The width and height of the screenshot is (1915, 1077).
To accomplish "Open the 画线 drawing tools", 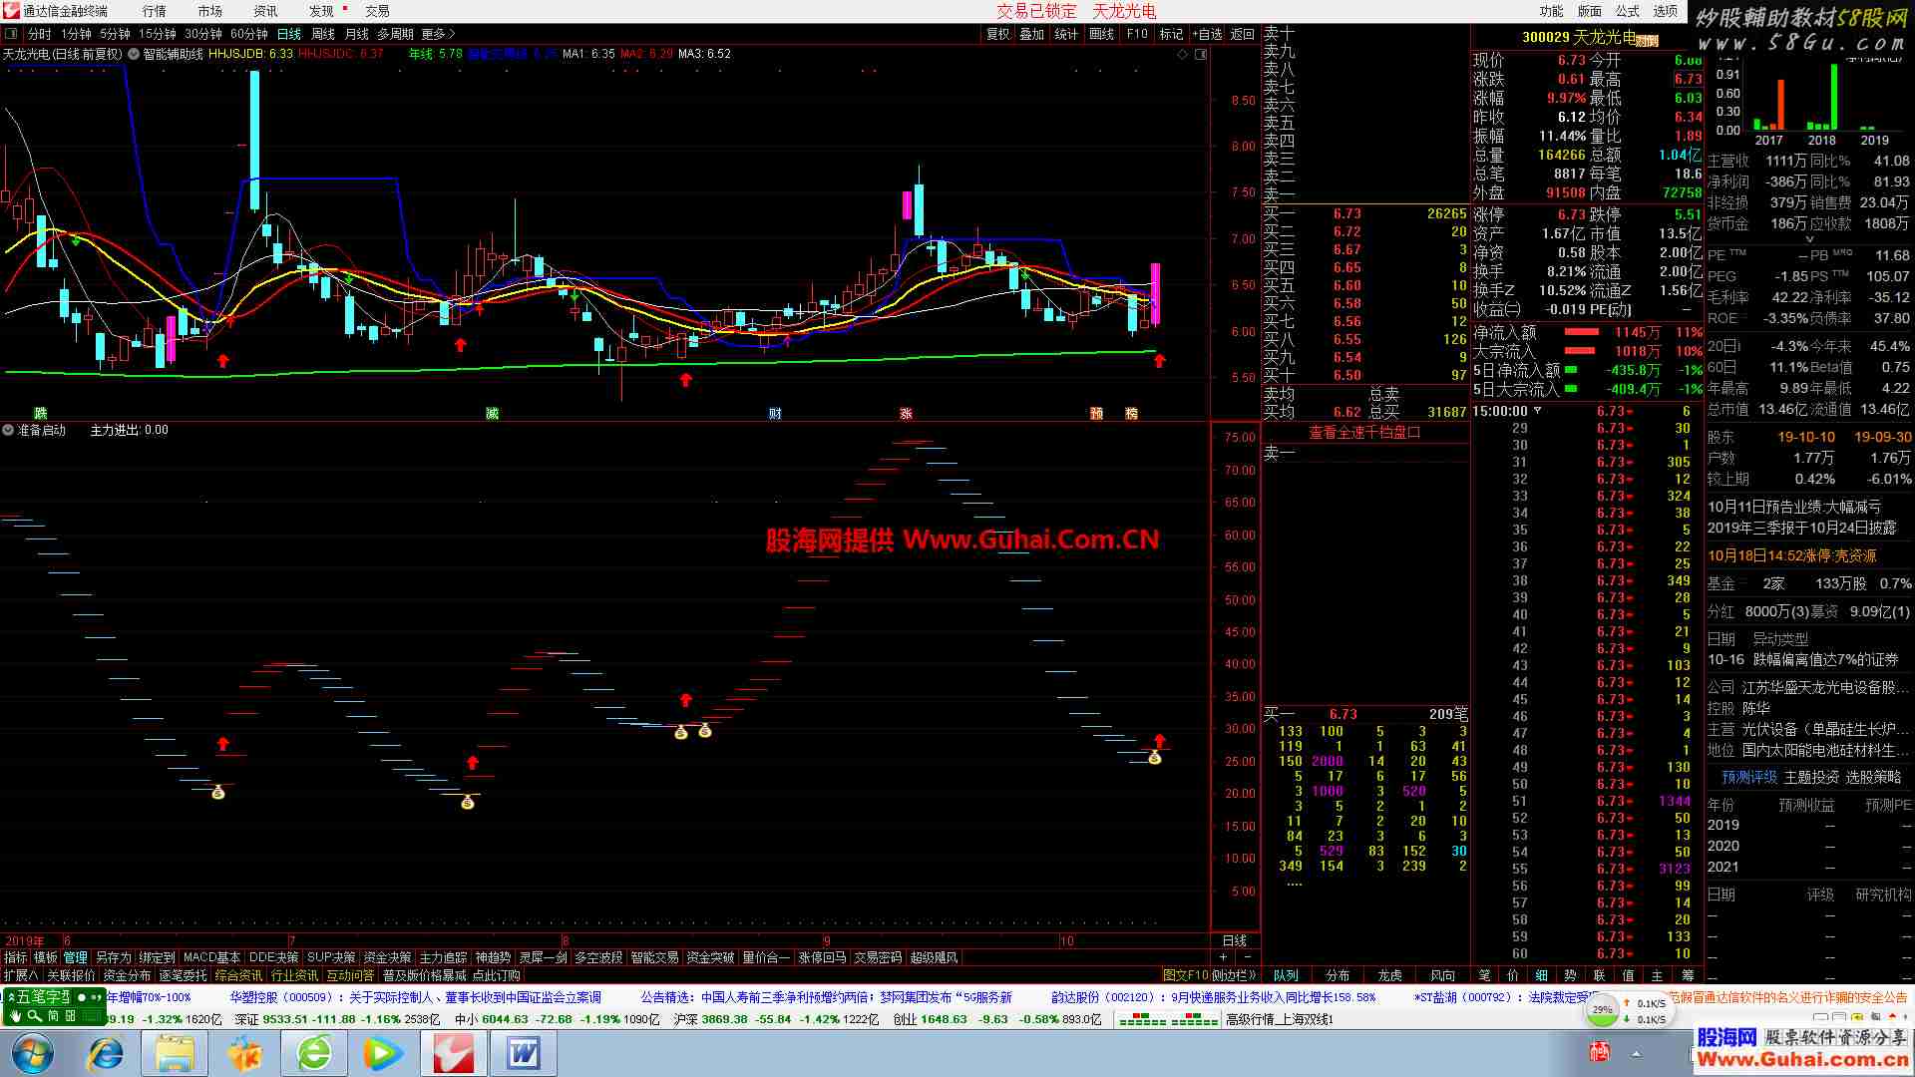I will (1102, 34).
